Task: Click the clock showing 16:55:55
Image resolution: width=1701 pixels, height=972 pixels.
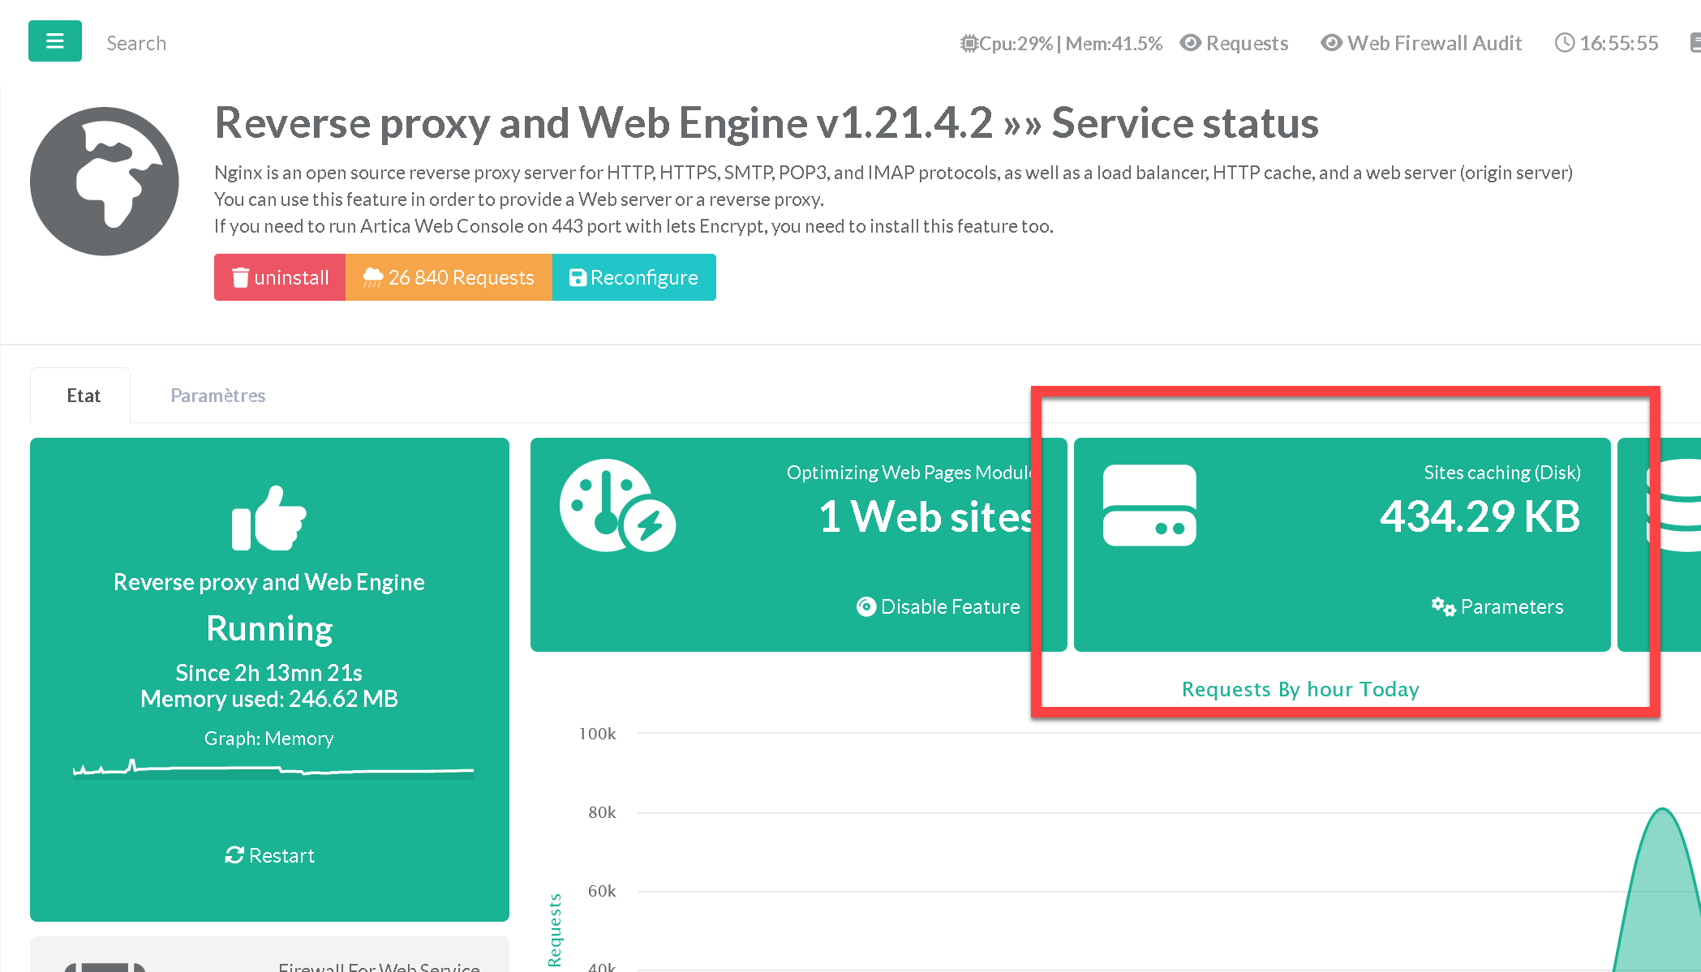Action: click(1606, 43)
